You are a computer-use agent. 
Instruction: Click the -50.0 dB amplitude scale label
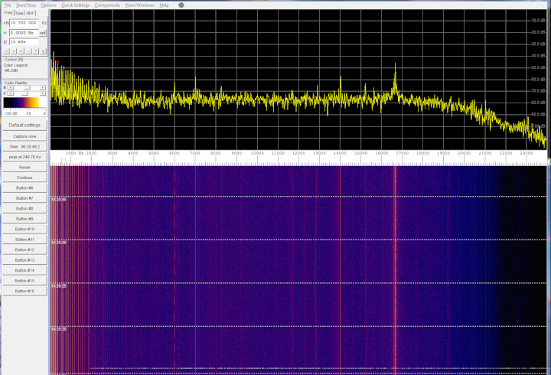click(x=538, y=67)
